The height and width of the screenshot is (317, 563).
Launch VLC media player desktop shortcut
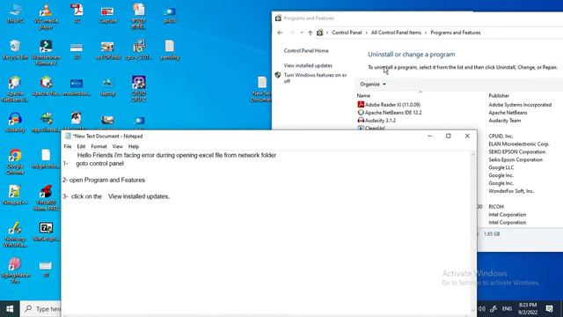click(x=46, y=16)
